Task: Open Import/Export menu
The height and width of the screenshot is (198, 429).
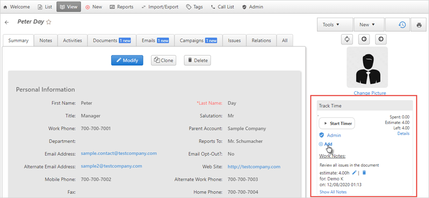Action: (x=160, y=7)
